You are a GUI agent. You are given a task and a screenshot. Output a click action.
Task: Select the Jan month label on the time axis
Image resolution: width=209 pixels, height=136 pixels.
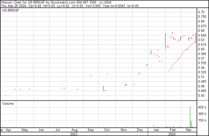pos(156,130)
